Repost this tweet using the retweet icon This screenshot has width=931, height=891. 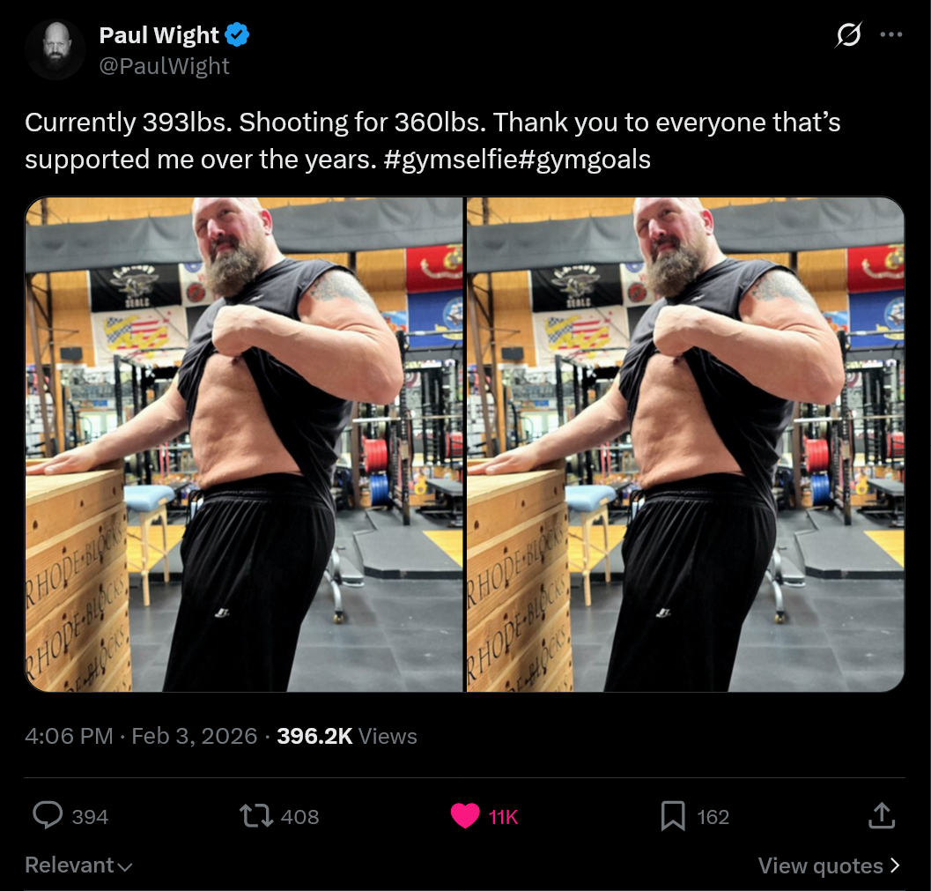pyautogui.click(x=256, y=815)
